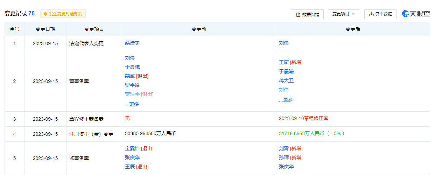Open 蔡浩宇 link in legal representative row
The height and width of the screenshot is (175, 435).
click(132, 43)
